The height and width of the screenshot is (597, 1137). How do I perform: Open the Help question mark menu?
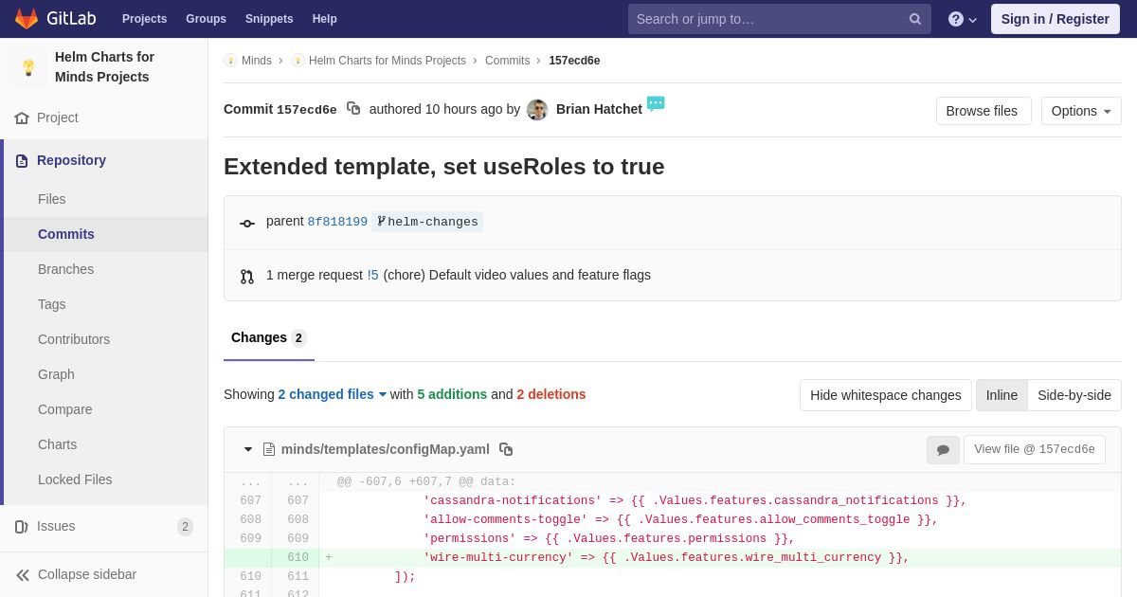962,19
